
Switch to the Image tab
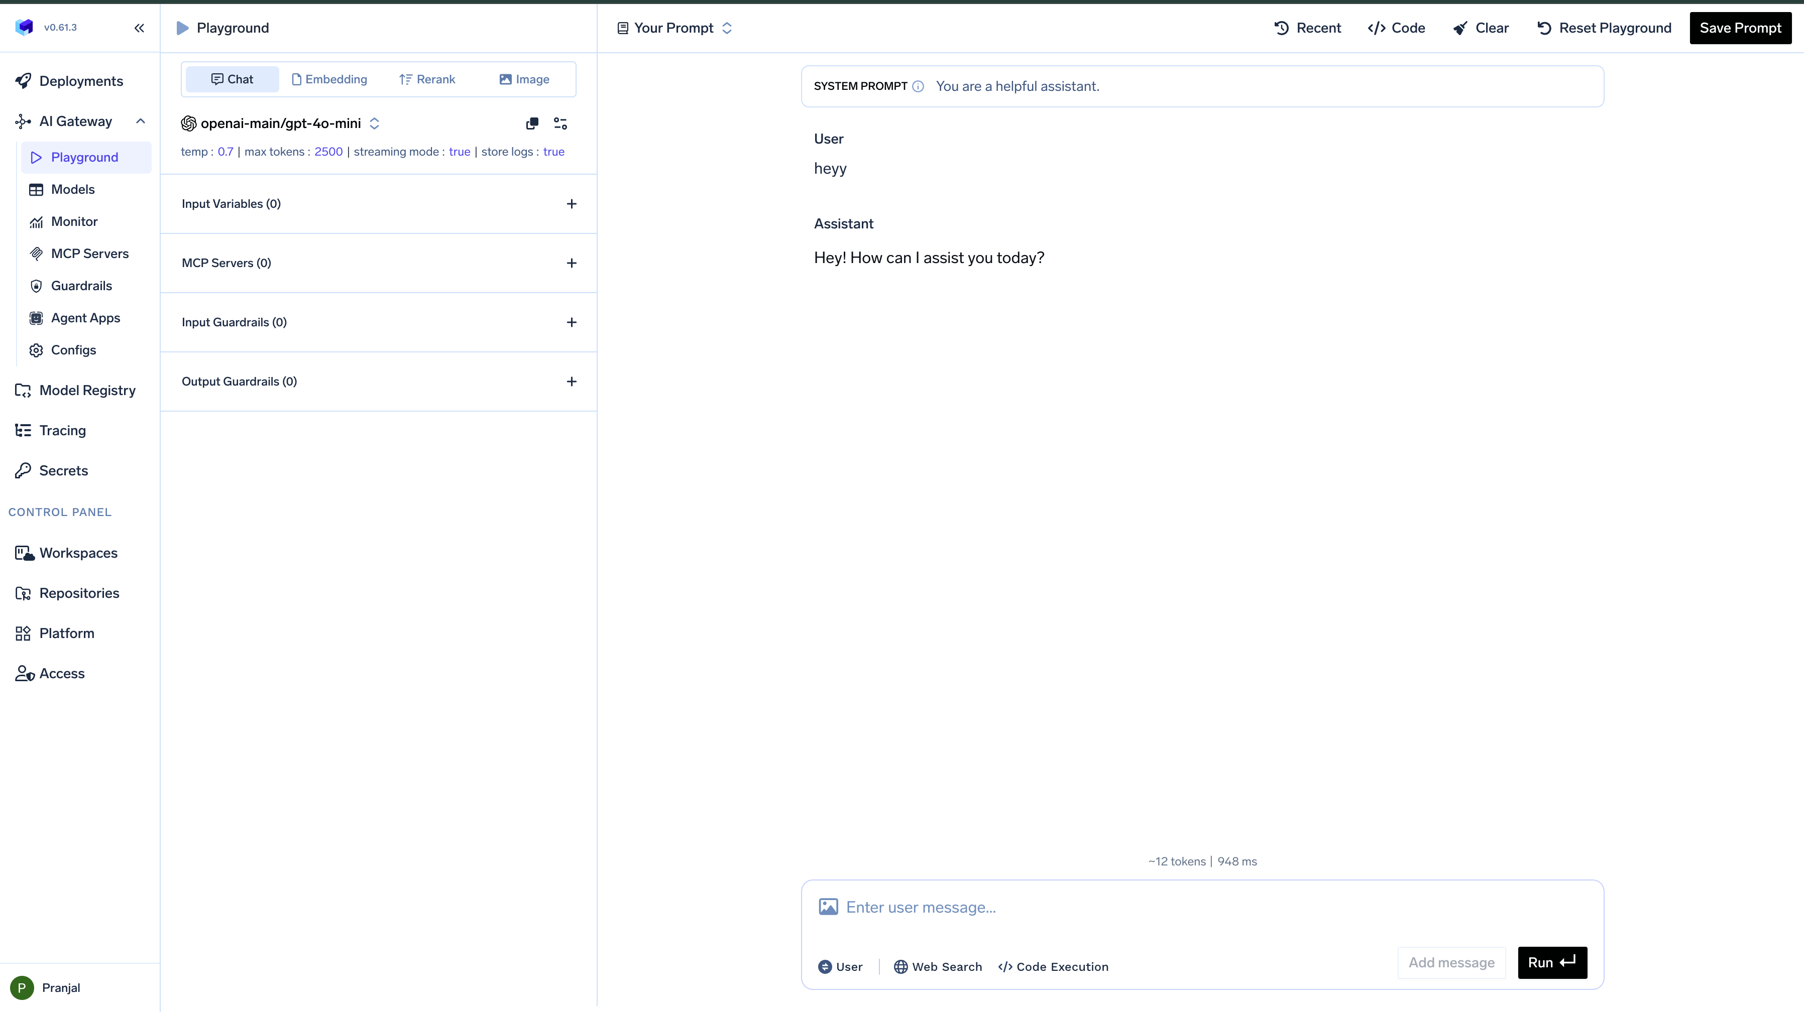pyautogui.click(x=524, y=80)
